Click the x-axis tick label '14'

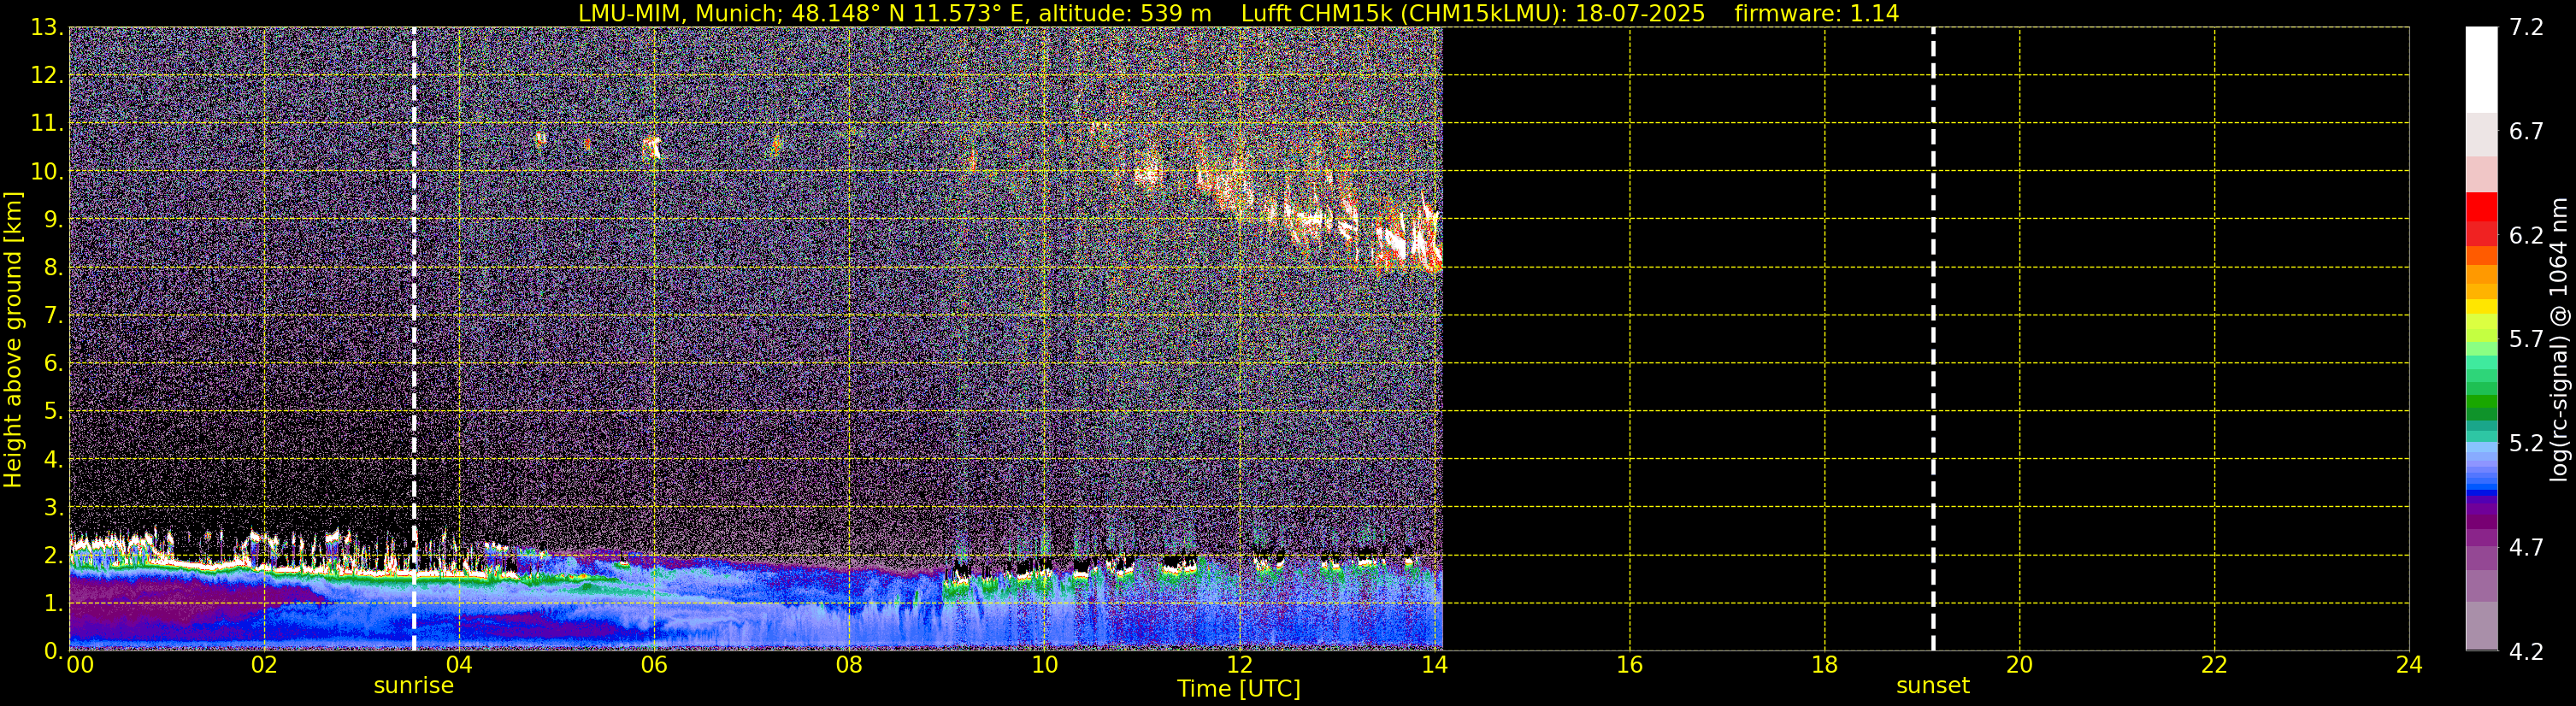tap(1434, 665)
